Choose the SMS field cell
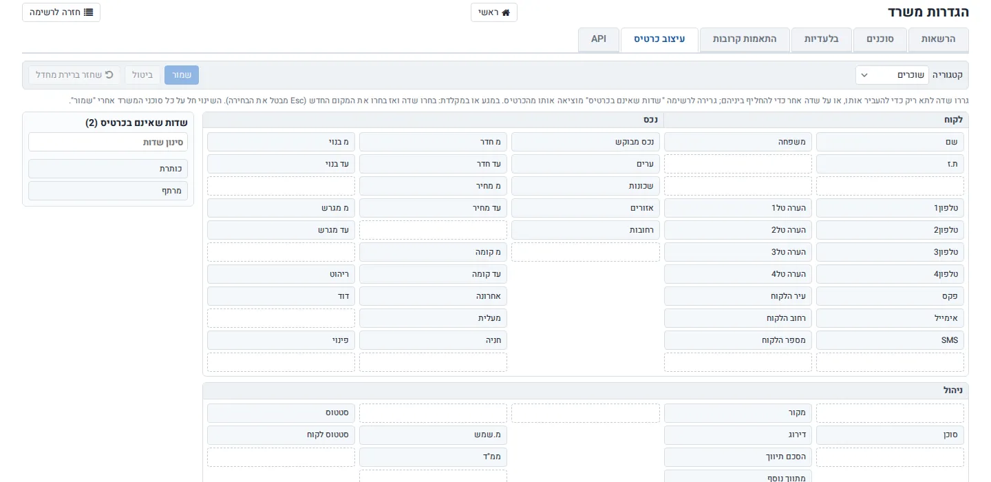991x482 pixels. click(890, 340)
